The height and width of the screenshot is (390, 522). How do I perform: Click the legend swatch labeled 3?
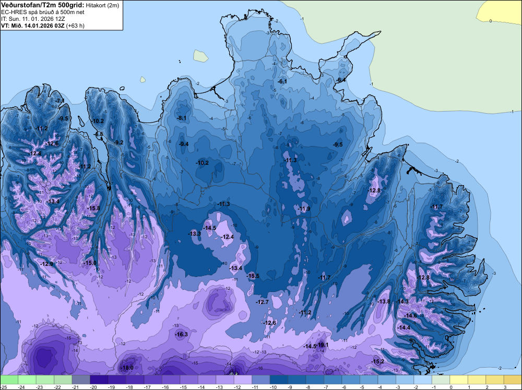point(513,380)
